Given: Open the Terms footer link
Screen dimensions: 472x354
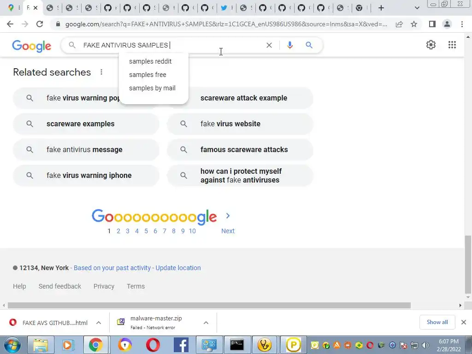Looking at the screenshot, I should pos(136,286).
